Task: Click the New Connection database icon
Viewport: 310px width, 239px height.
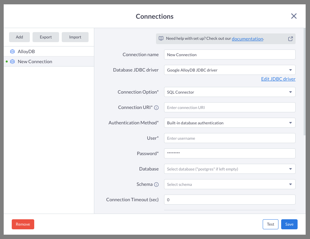Action: [12, 62]
